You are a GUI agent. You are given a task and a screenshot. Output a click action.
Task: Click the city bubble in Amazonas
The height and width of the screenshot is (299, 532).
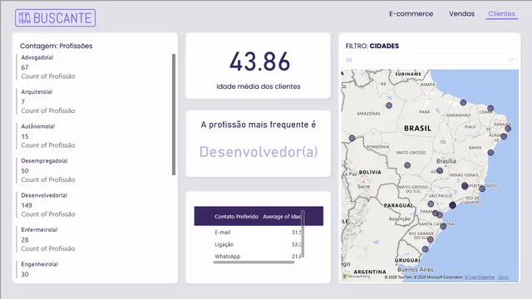tap(389, 105)
